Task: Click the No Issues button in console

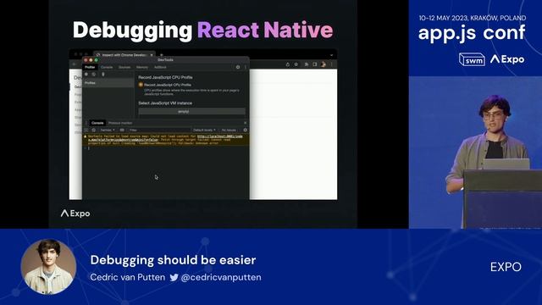Action: click(229, 130)
